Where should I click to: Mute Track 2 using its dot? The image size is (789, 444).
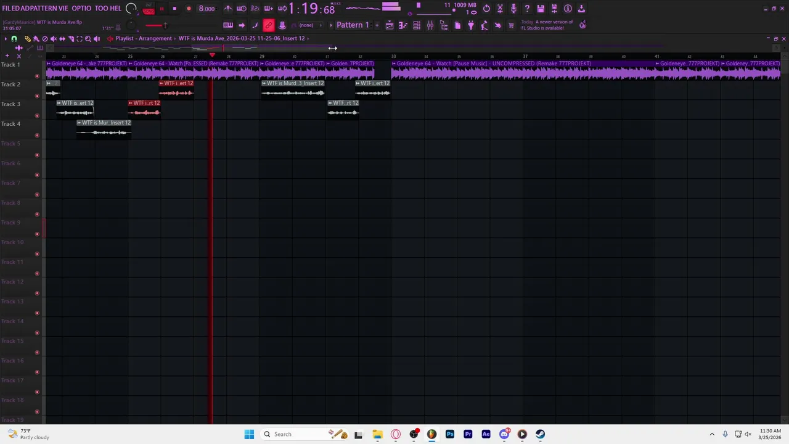point(37,96)
